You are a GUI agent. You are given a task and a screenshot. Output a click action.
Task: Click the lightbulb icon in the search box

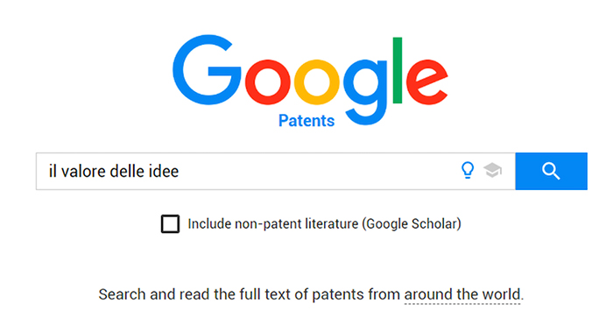468,171
